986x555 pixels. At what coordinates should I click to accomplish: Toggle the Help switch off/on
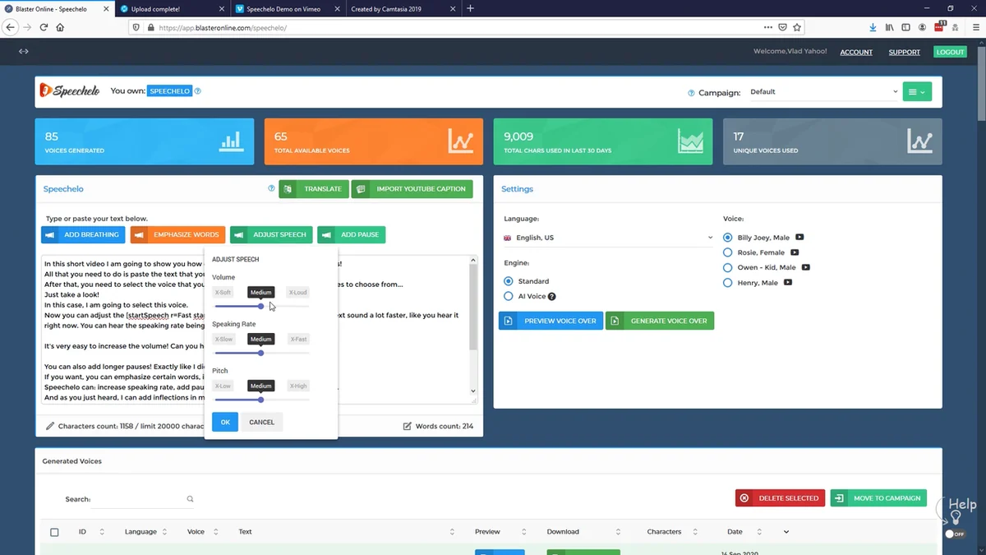click(954, 534)
